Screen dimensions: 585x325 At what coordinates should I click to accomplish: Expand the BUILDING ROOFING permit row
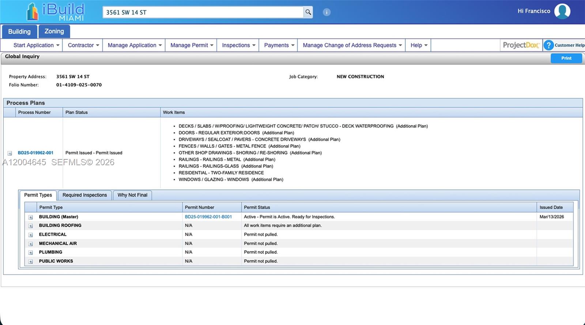(x=31, y=226)
